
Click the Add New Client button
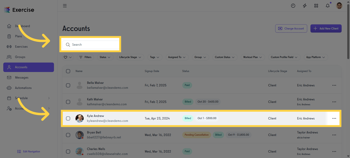click(326, 28)
